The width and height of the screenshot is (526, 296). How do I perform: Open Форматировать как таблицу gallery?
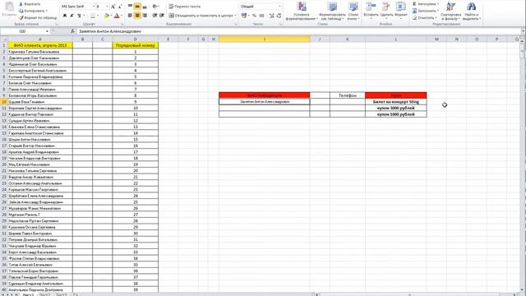pos(332,11)
